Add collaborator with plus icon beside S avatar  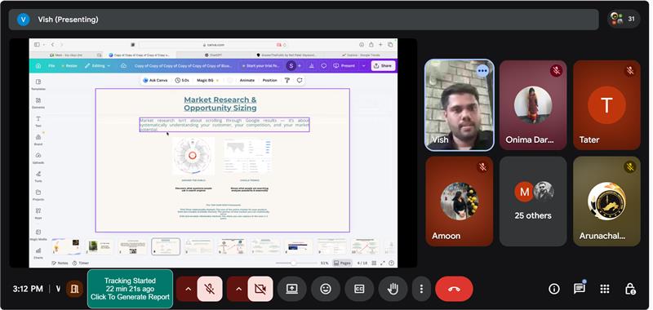click(x=300, y=66)
